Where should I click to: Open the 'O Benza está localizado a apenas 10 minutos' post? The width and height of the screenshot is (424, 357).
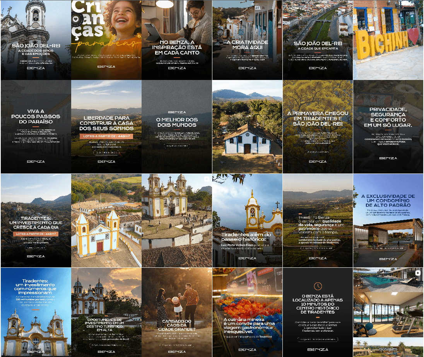point(318,313)
